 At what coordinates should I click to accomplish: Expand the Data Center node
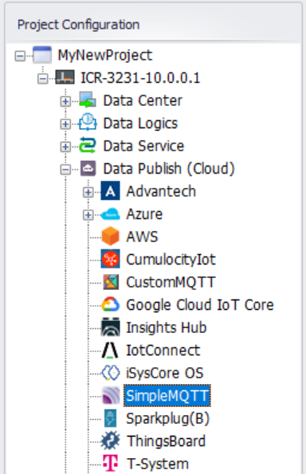point(65,101)
